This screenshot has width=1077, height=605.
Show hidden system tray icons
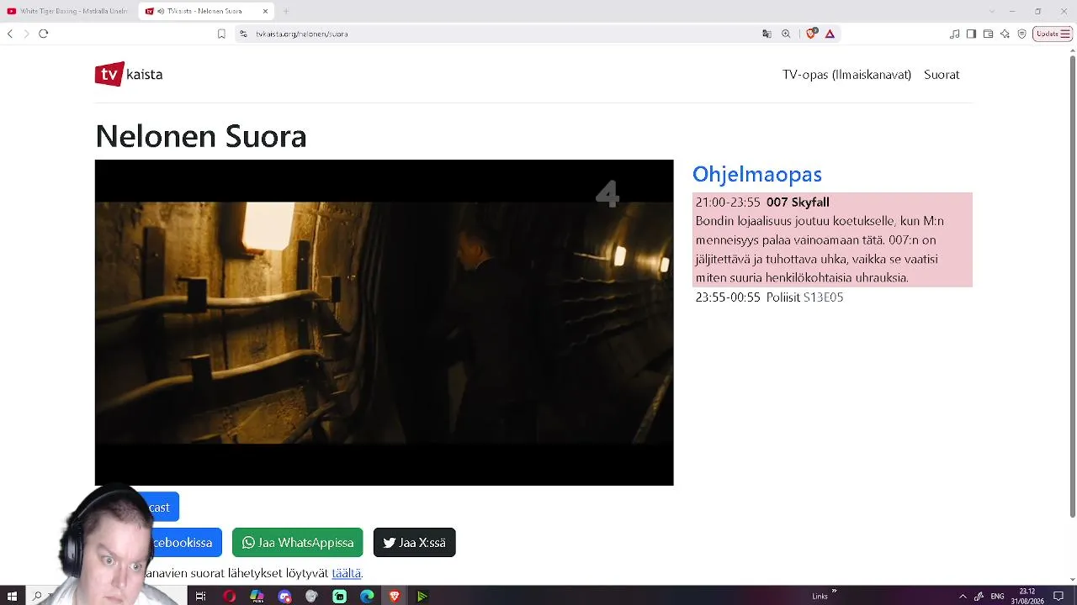click(963, 597)
